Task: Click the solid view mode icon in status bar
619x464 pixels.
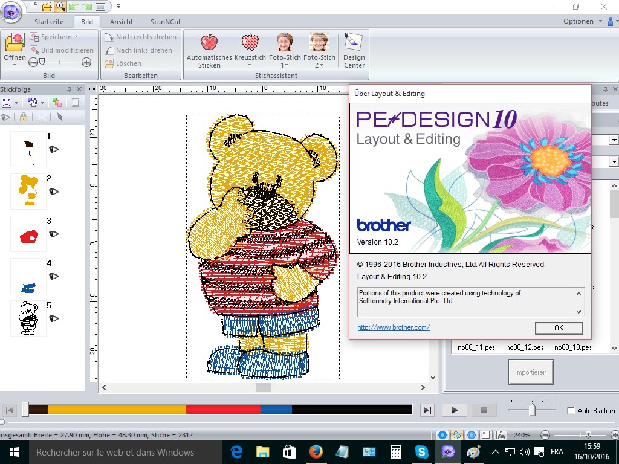Action: pyautogui.click(x=442, y=435)
